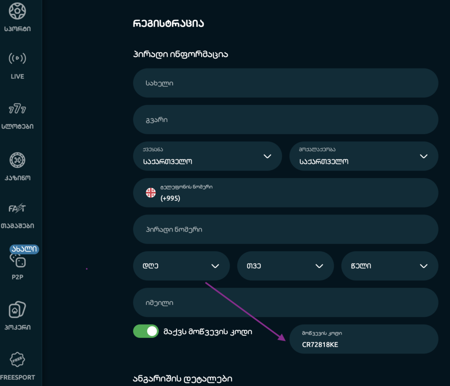The width and height of the screenshot is (450, 386).
Task: Focus the პირადი ნომერი ID field
Action: click(x=285, y=229)
